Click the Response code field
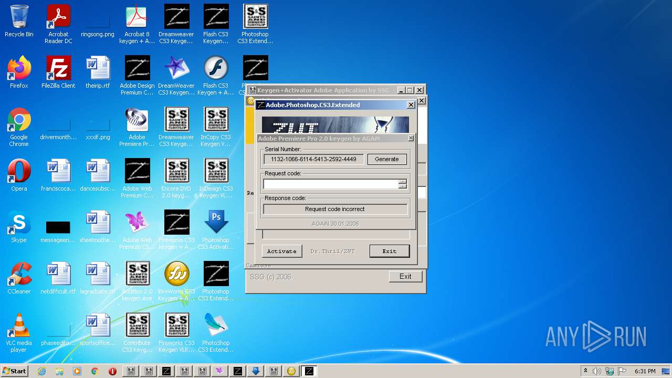The image size is (672, 378). pyautogui.click(x=335, y=209)
